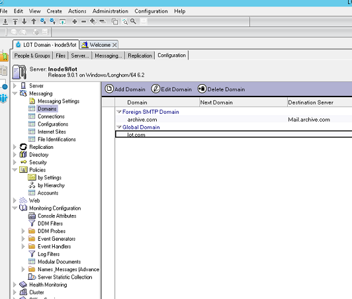This screenshot has height=299, width=352.
Task: Click the Edit Domain action button
Action: click(x=171, y=89)
